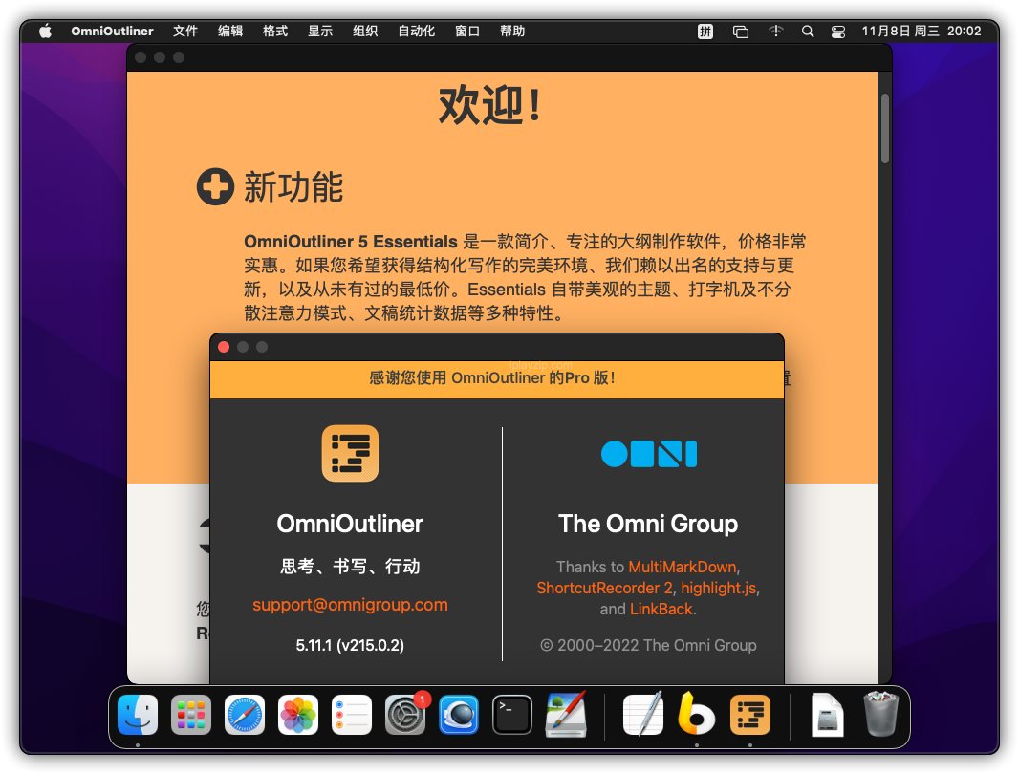Open the paintbrush image editor Dock icon

click(x=566, y=715)
